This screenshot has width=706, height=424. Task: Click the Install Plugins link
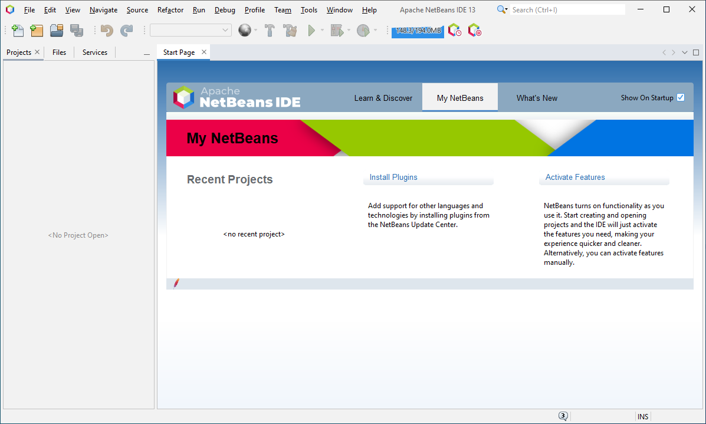(x=393, y=177)
